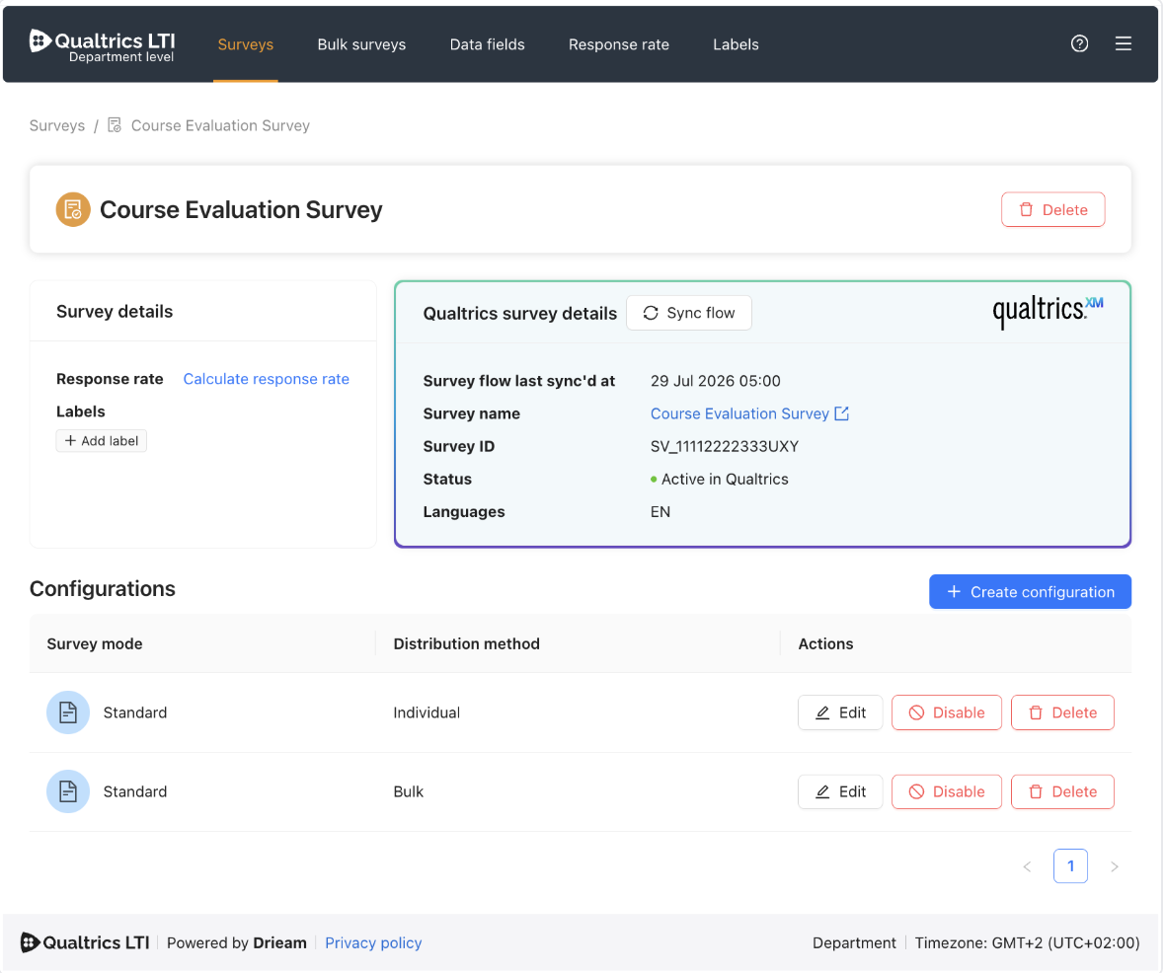Viewport: 1165px width, 973px height.
Task: Click the 'Powered by Drieam' footer text
Action: point(236,942)
